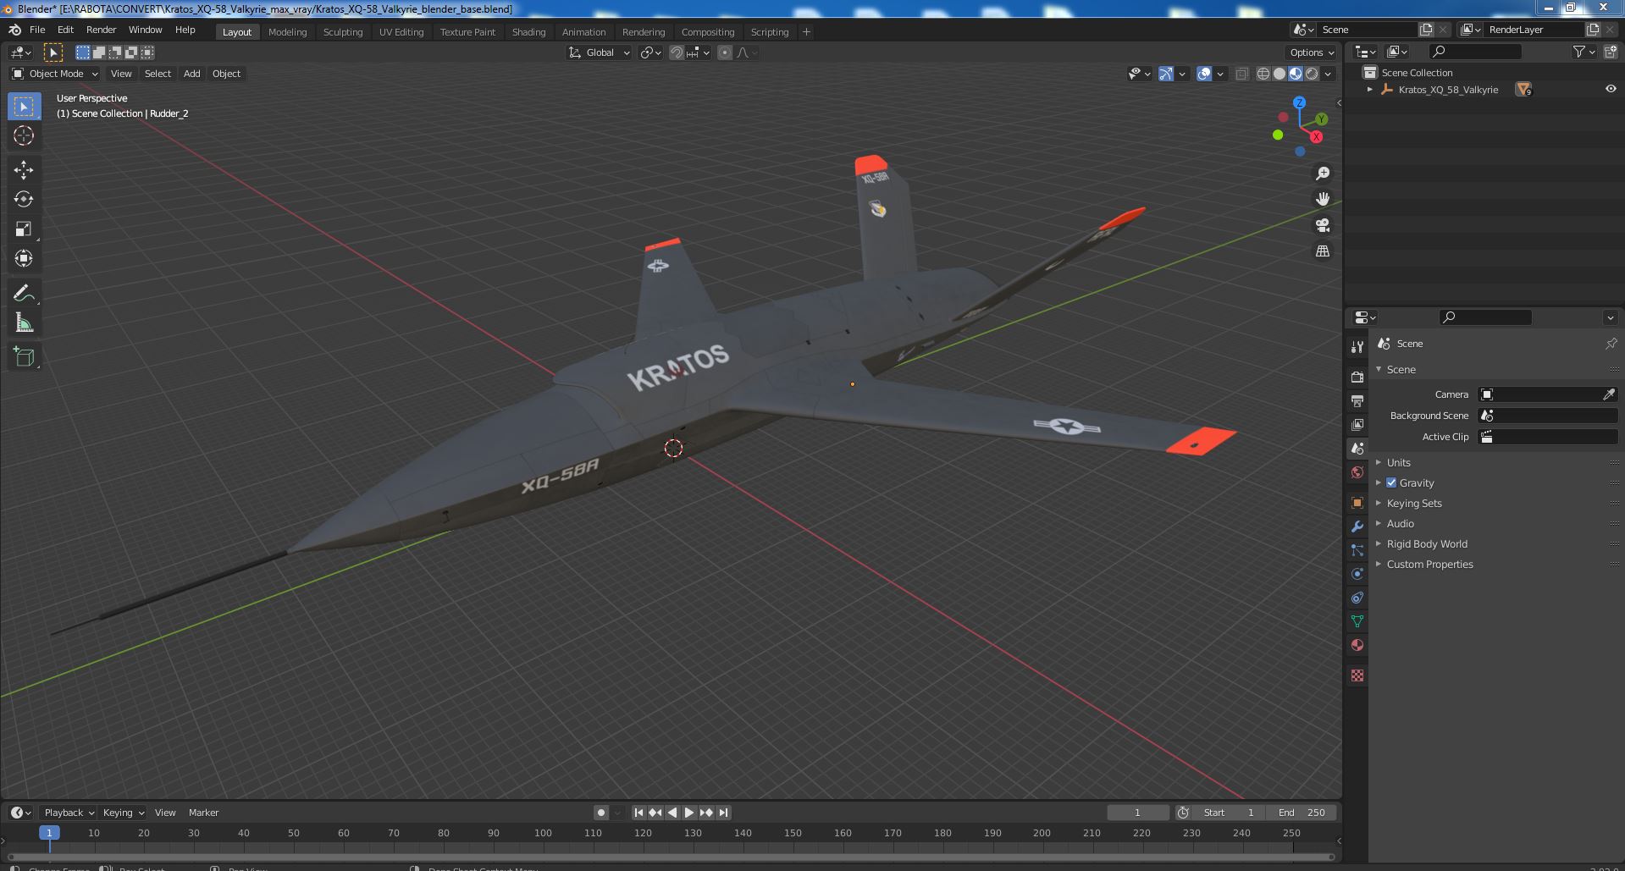Viewport: 1625px width, 871px height.
Task: Select the Cursor tool
Action: (x=24, y=135)
